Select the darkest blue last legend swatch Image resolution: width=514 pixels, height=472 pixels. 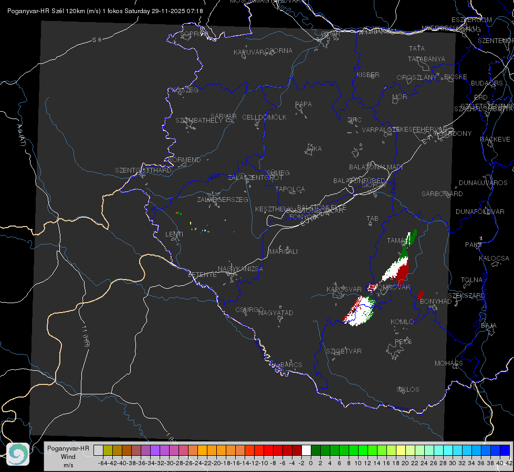(505, 450)
